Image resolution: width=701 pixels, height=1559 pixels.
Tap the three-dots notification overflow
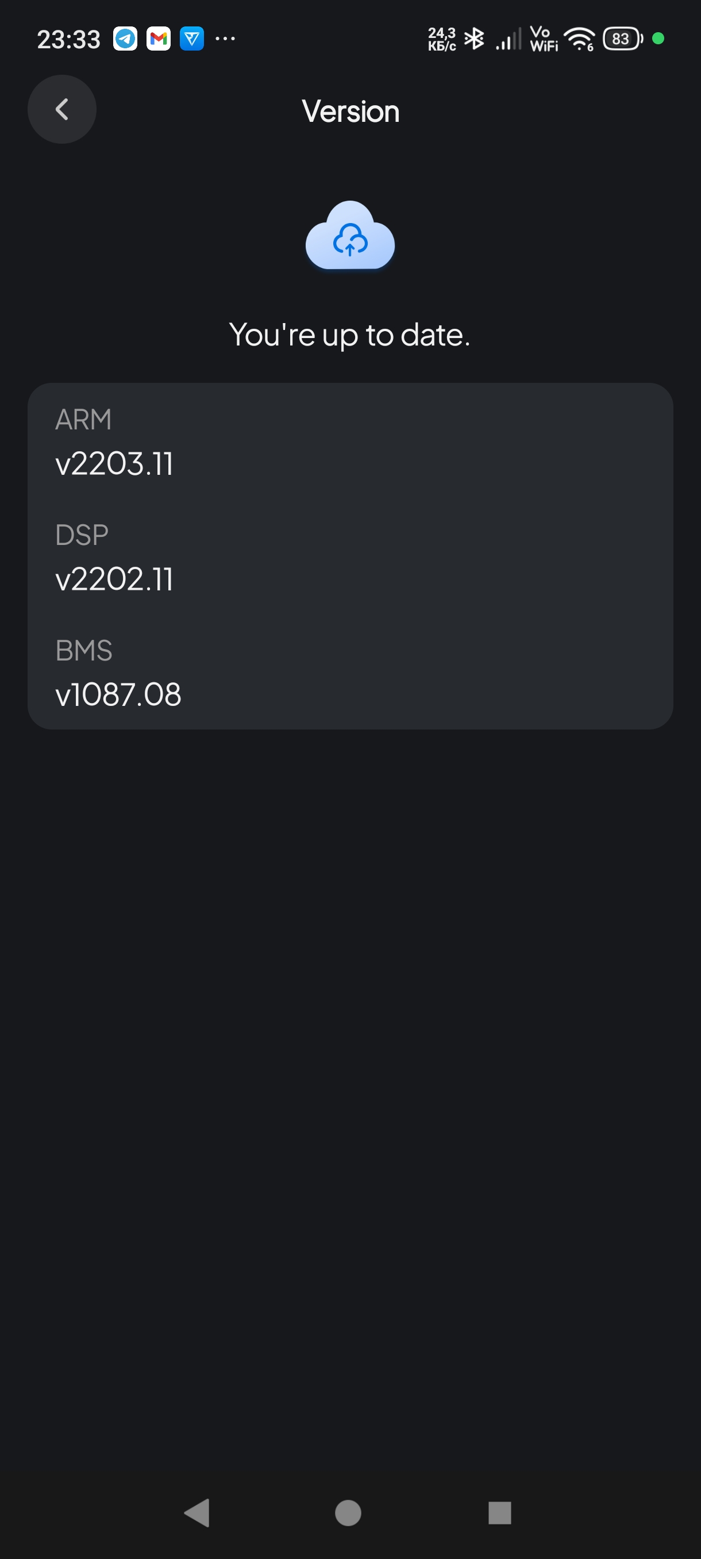click(225, 39)
